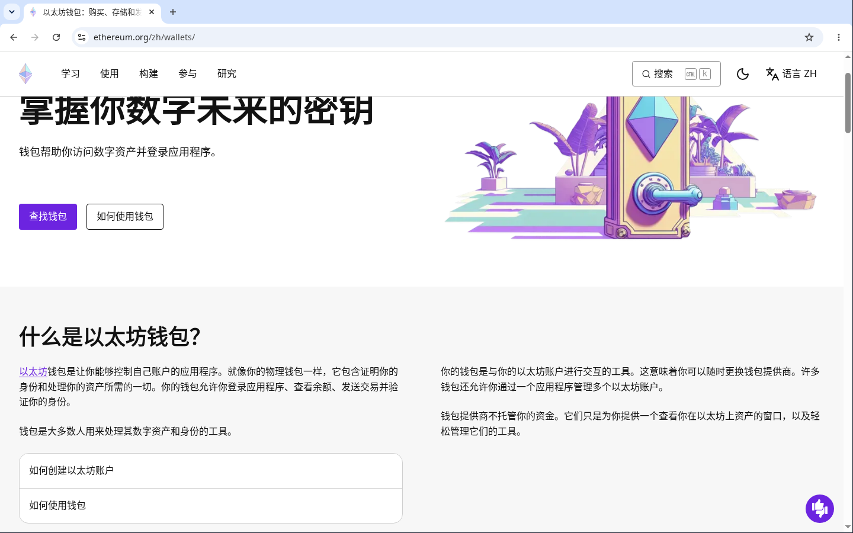The width and height of the screenshot is (853, 533).
Task: Click the scrollbar up arrow
Action: 848,57
